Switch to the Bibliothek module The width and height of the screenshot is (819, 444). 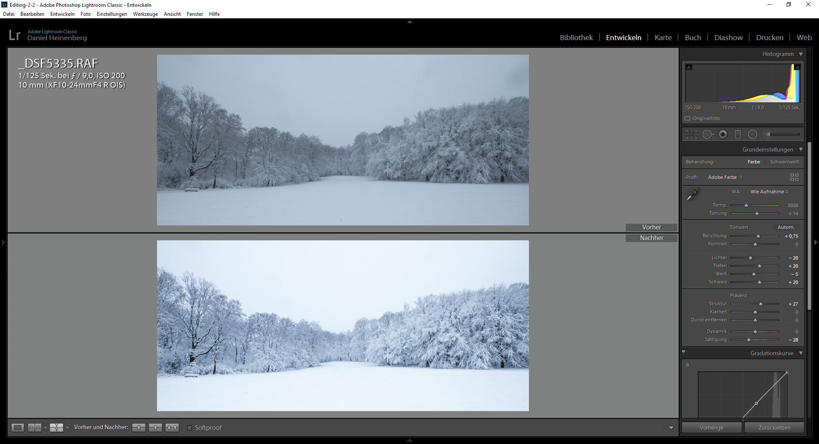[576, 38]
